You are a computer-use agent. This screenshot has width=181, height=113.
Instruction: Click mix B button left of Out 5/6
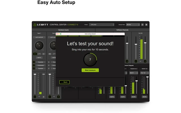pyautogui.click(x=127, y=61)
